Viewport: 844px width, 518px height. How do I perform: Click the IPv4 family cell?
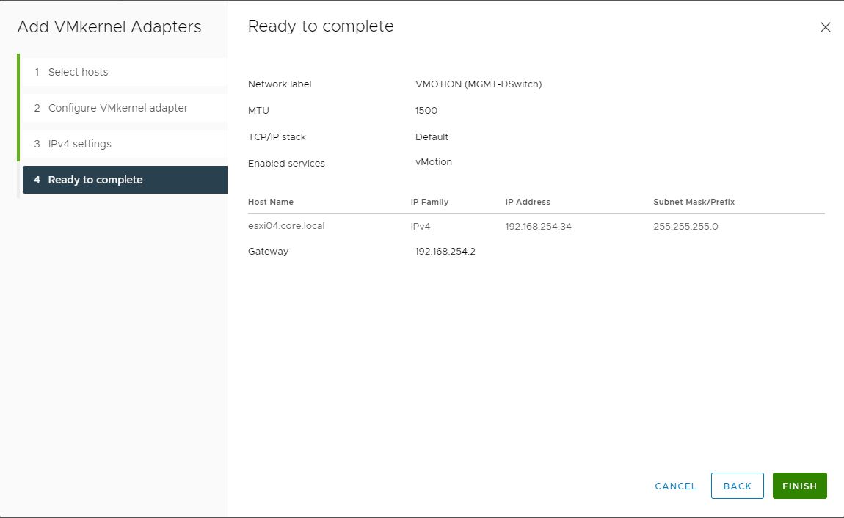(421, 227)
